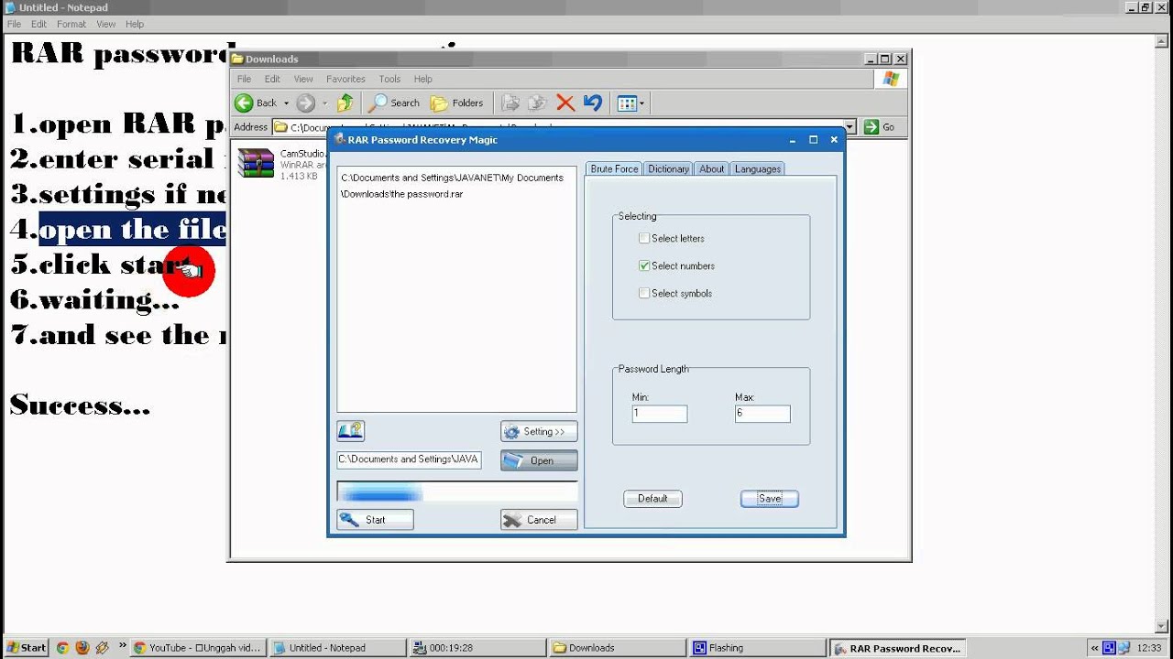
Task: Open Notepad's Edit menu
Action: pyautogui.click(x=38, y=24)
